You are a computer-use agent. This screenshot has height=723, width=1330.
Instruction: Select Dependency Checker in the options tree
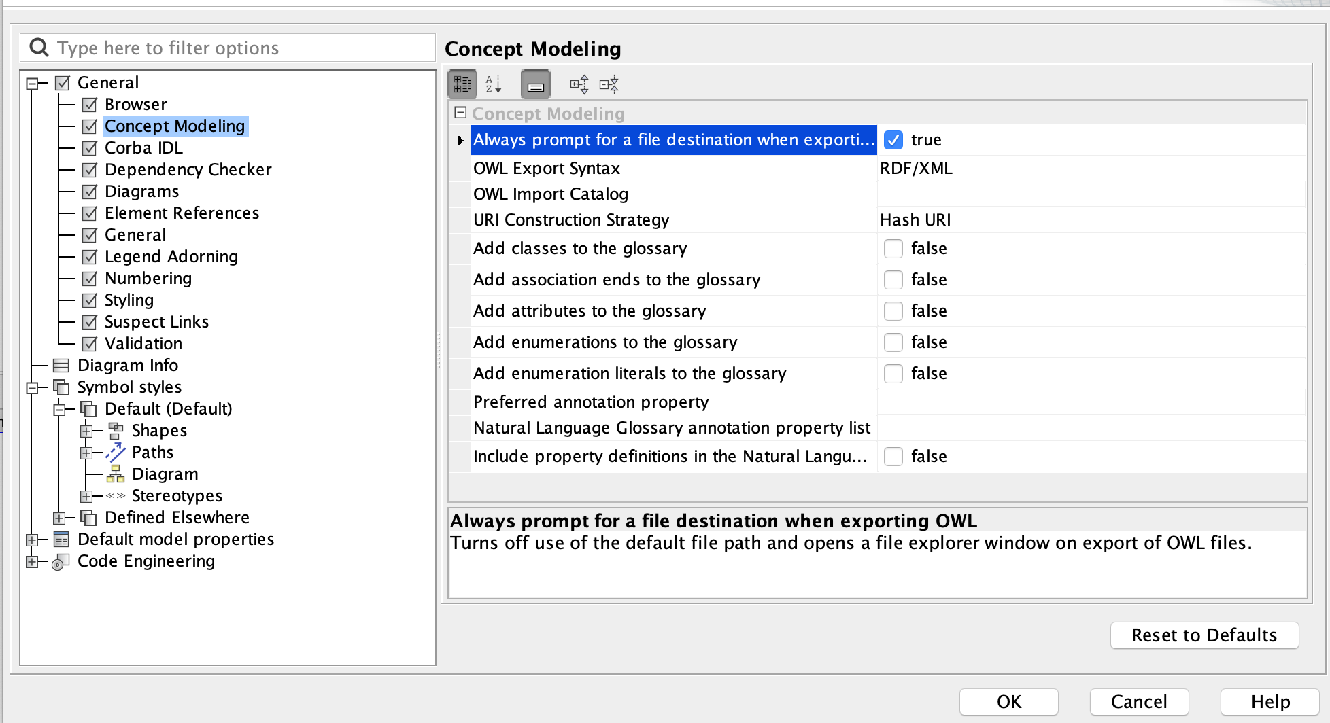[x=188, y=170]
